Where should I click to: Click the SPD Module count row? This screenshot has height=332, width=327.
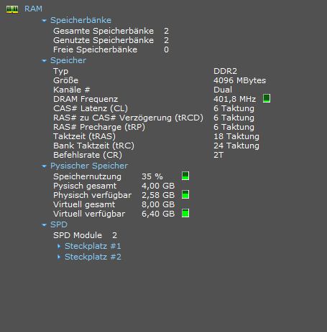[85, 235]
